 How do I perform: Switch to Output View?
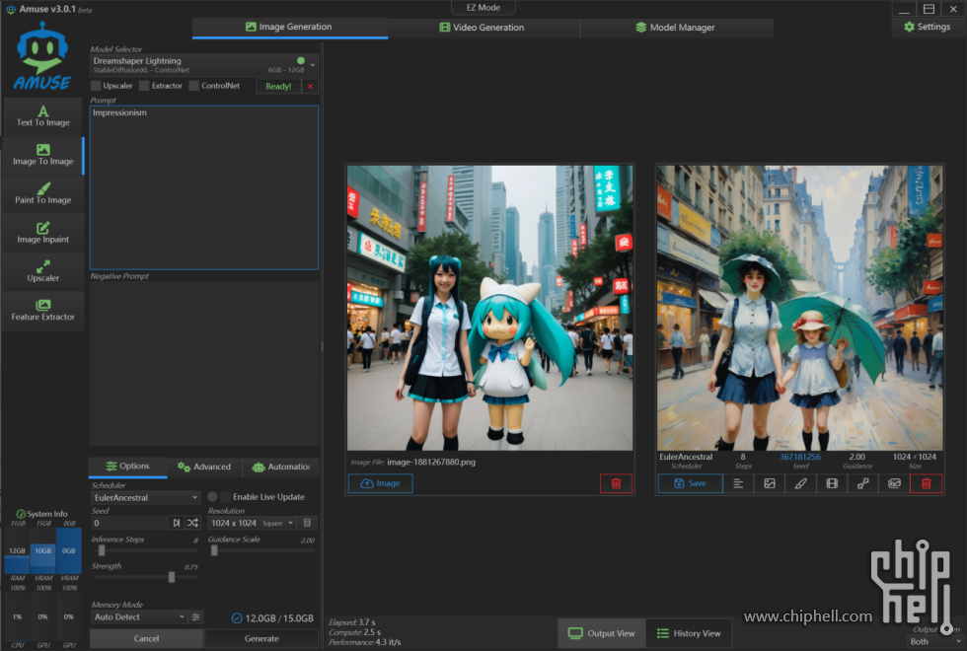tap(601, 633)
